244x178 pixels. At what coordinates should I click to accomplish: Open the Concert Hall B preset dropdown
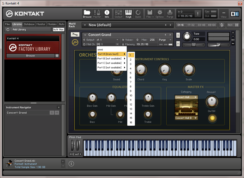click(x=186, y=118)
